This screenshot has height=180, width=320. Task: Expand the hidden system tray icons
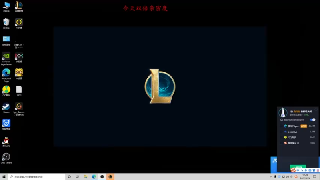[x=271, y=177]
